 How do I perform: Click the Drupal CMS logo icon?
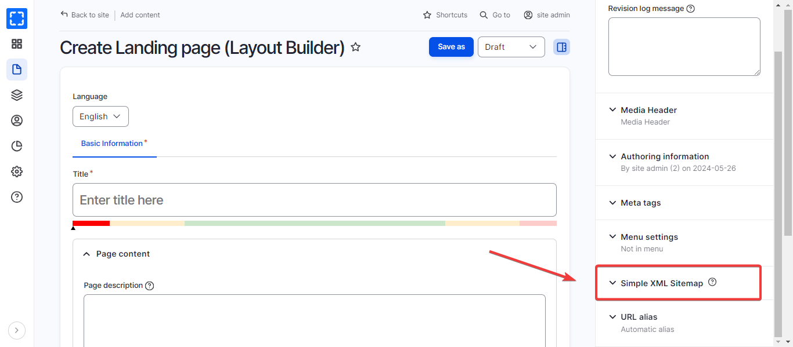17,19
